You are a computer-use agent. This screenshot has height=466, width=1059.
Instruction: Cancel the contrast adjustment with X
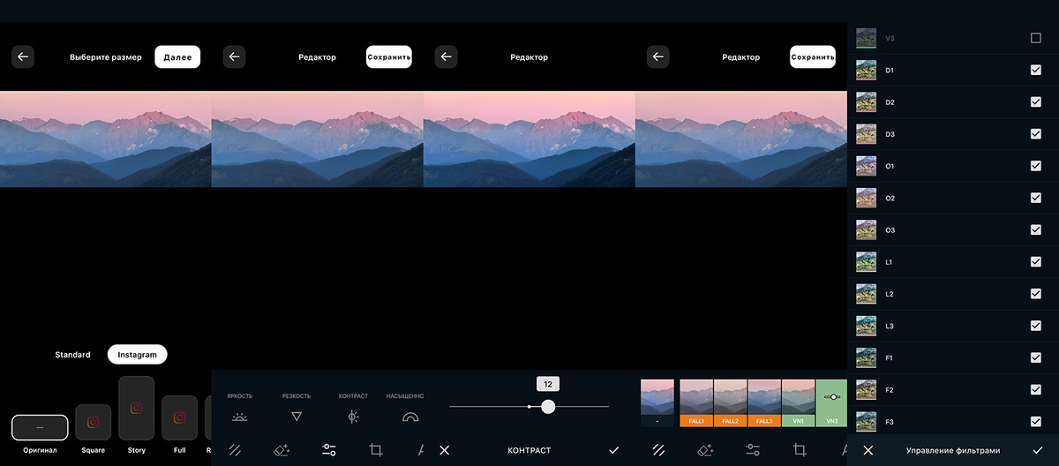[444, 450]
